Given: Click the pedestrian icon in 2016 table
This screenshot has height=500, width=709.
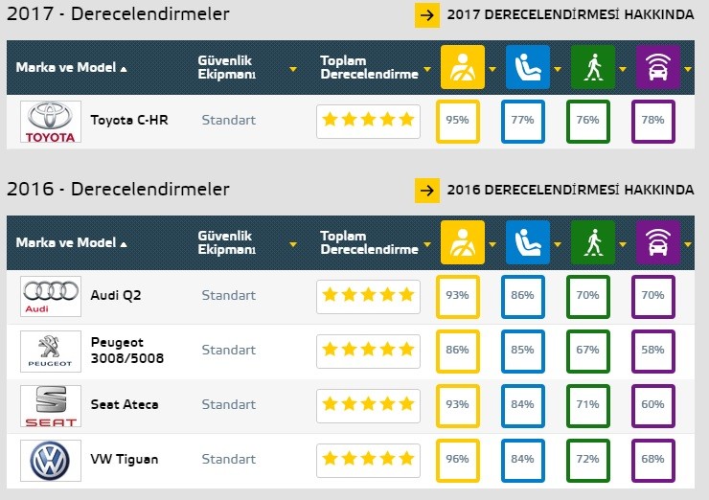Looking at the screenshot, I should click(593, 242).
